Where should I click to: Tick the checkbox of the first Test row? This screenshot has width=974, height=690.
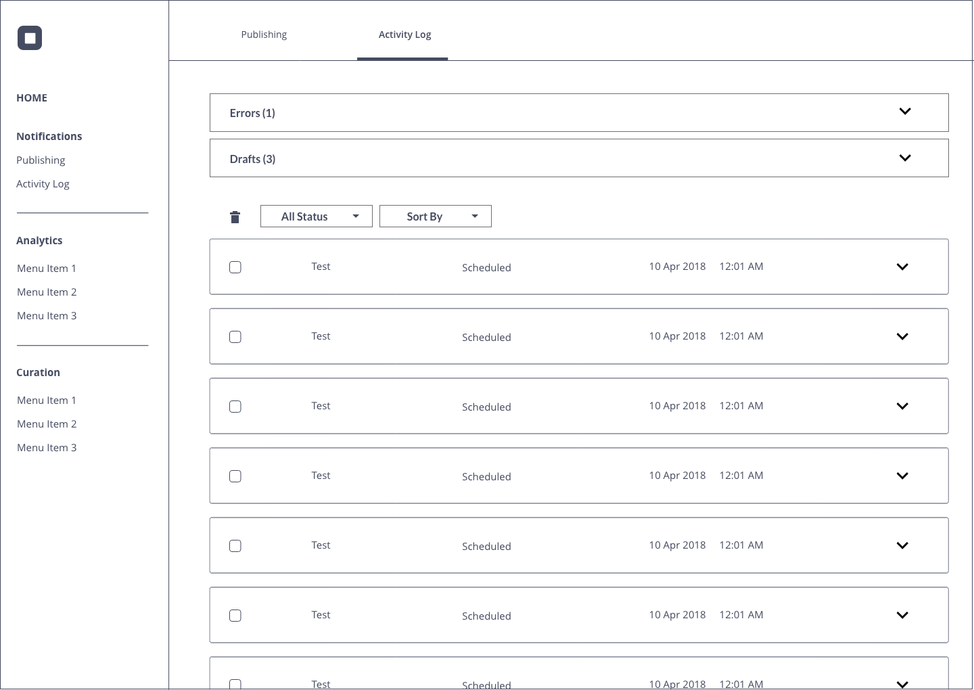[235, 267]
